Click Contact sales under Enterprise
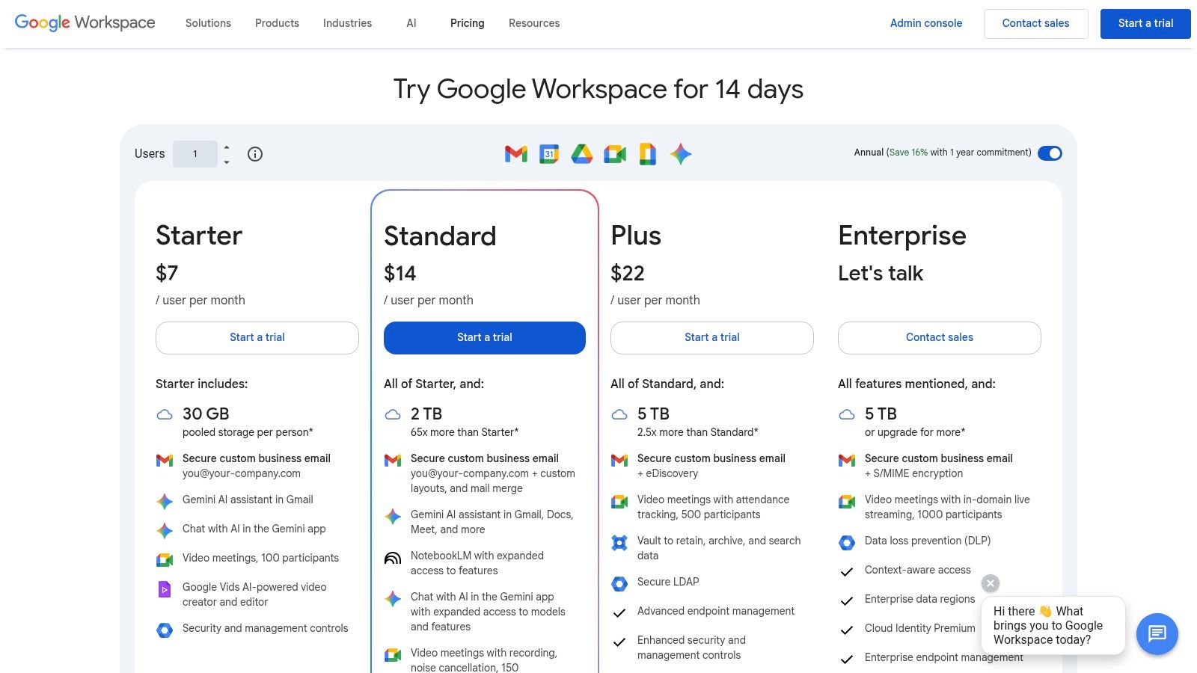Viewport: 1197px width, 673px height. tap(939, 337)
